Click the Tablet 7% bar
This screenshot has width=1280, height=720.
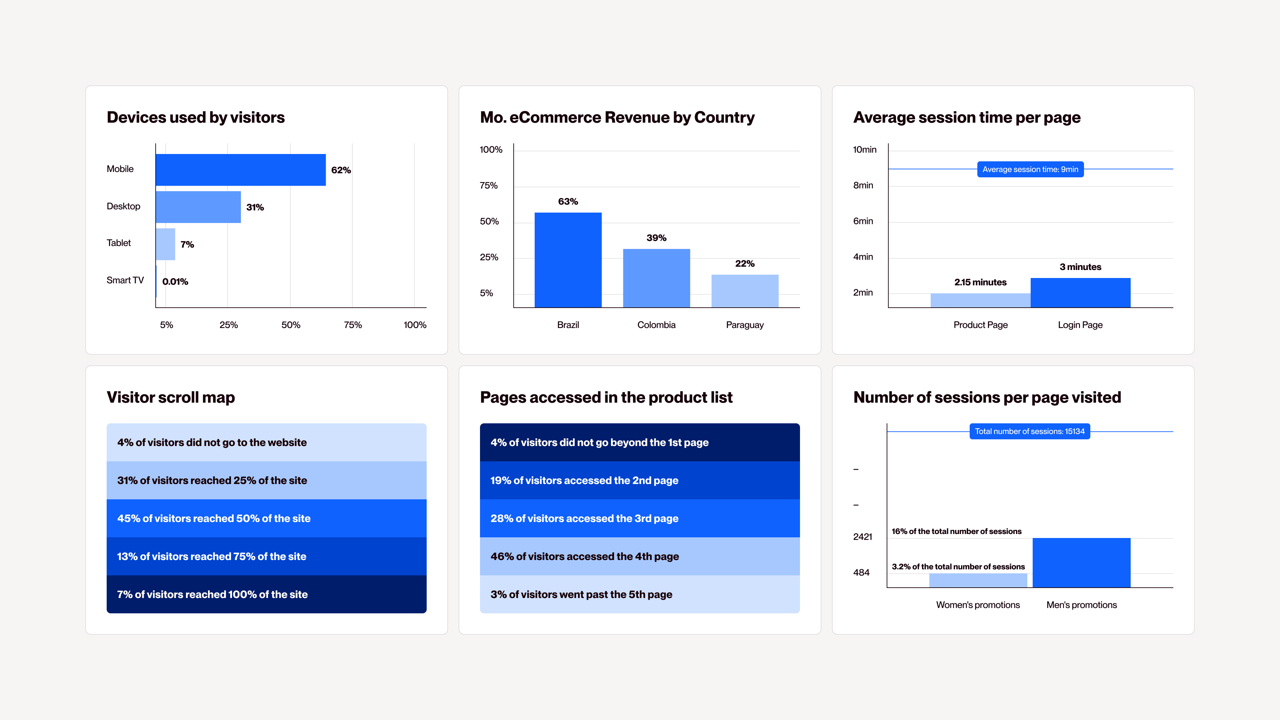click(165, 244)
